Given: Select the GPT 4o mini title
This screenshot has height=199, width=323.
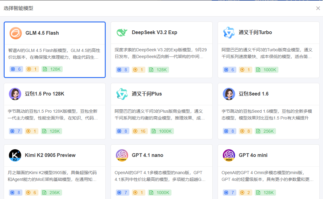Looking at the screenshot, I should coord(253,155).
